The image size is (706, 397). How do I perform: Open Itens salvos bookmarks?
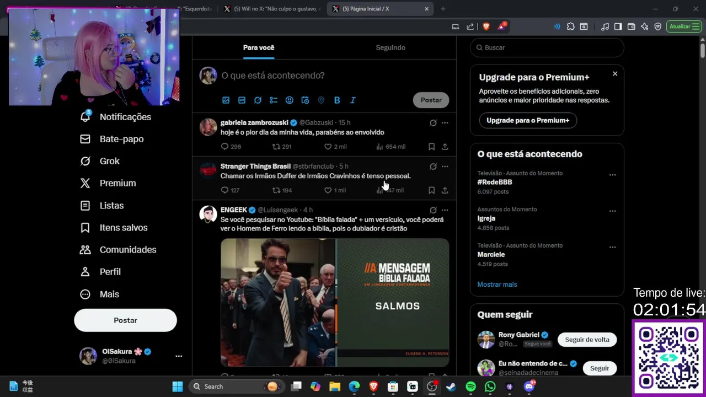coord(114,228)
